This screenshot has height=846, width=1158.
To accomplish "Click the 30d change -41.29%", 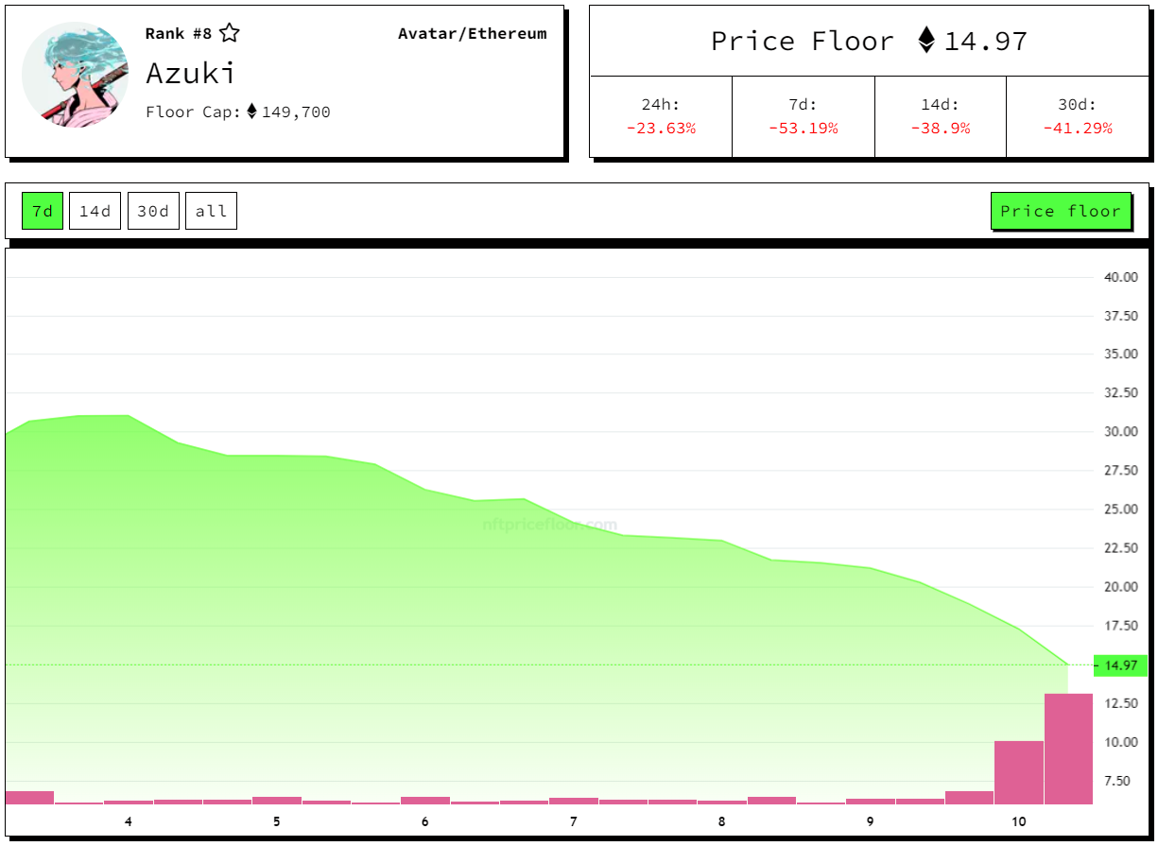I will click(1078, 128).
